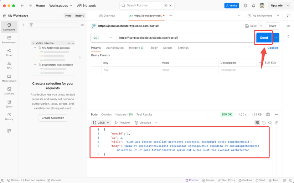The image size is (294, 183).
Task: Switch to the request Body tab
Action: (x=154, y=48)
